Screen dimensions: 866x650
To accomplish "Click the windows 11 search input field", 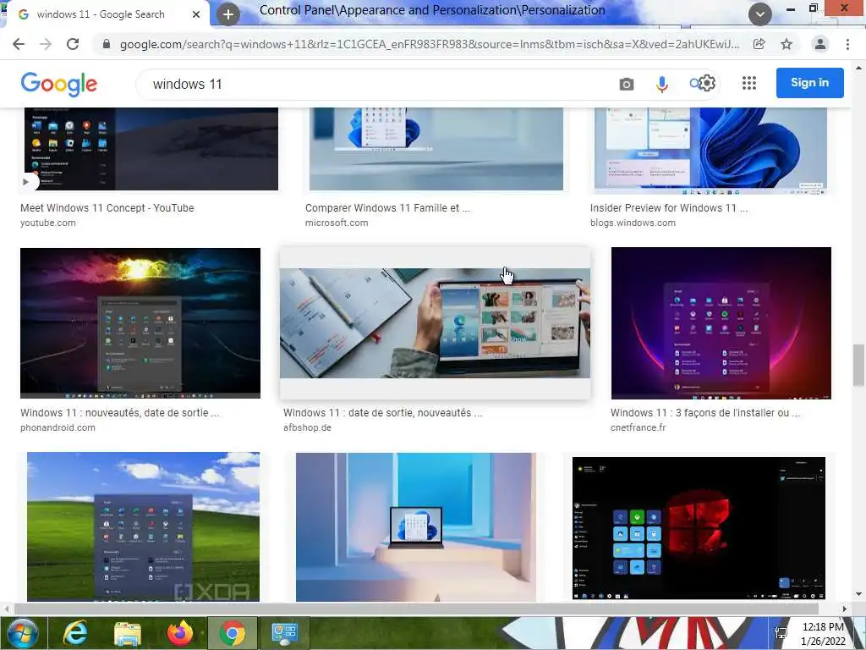I will point(375,84).
